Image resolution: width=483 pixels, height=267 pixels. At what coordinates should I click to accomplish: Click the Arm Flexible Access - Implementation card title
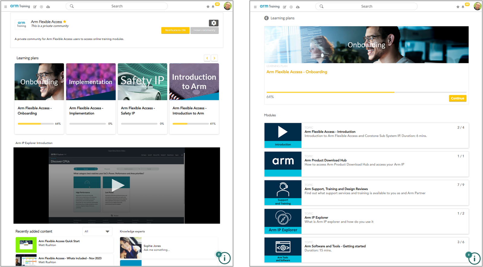[x=86, y=111]
